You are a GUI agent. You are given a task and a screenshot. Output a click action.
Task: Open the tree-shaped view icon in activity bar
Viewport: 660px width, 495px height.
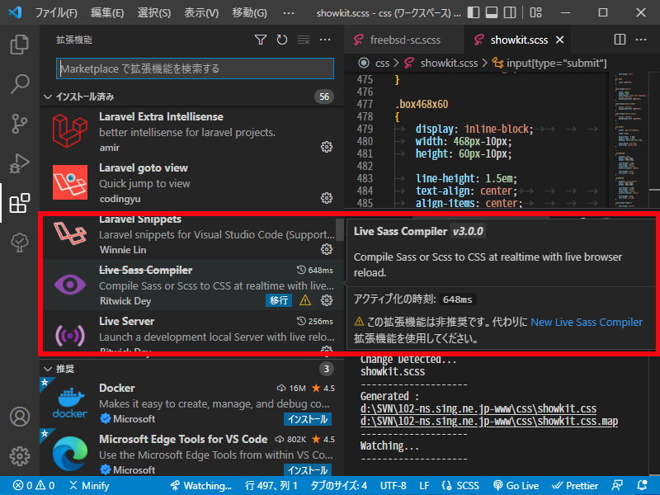(x=19, y=243)
